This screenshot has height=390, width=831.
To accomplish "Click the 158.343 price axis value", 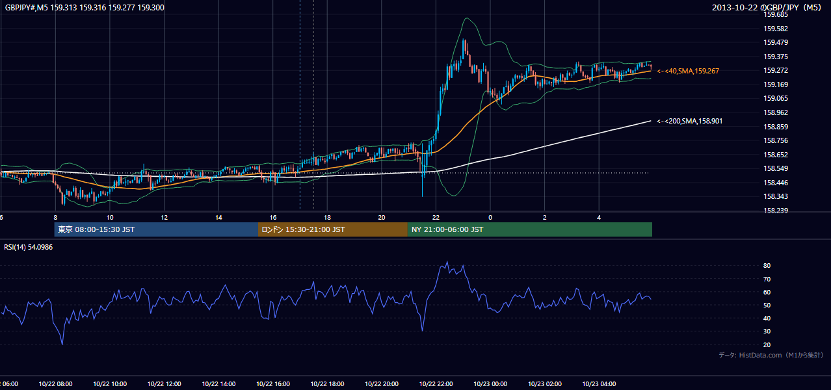I will 776,196.
